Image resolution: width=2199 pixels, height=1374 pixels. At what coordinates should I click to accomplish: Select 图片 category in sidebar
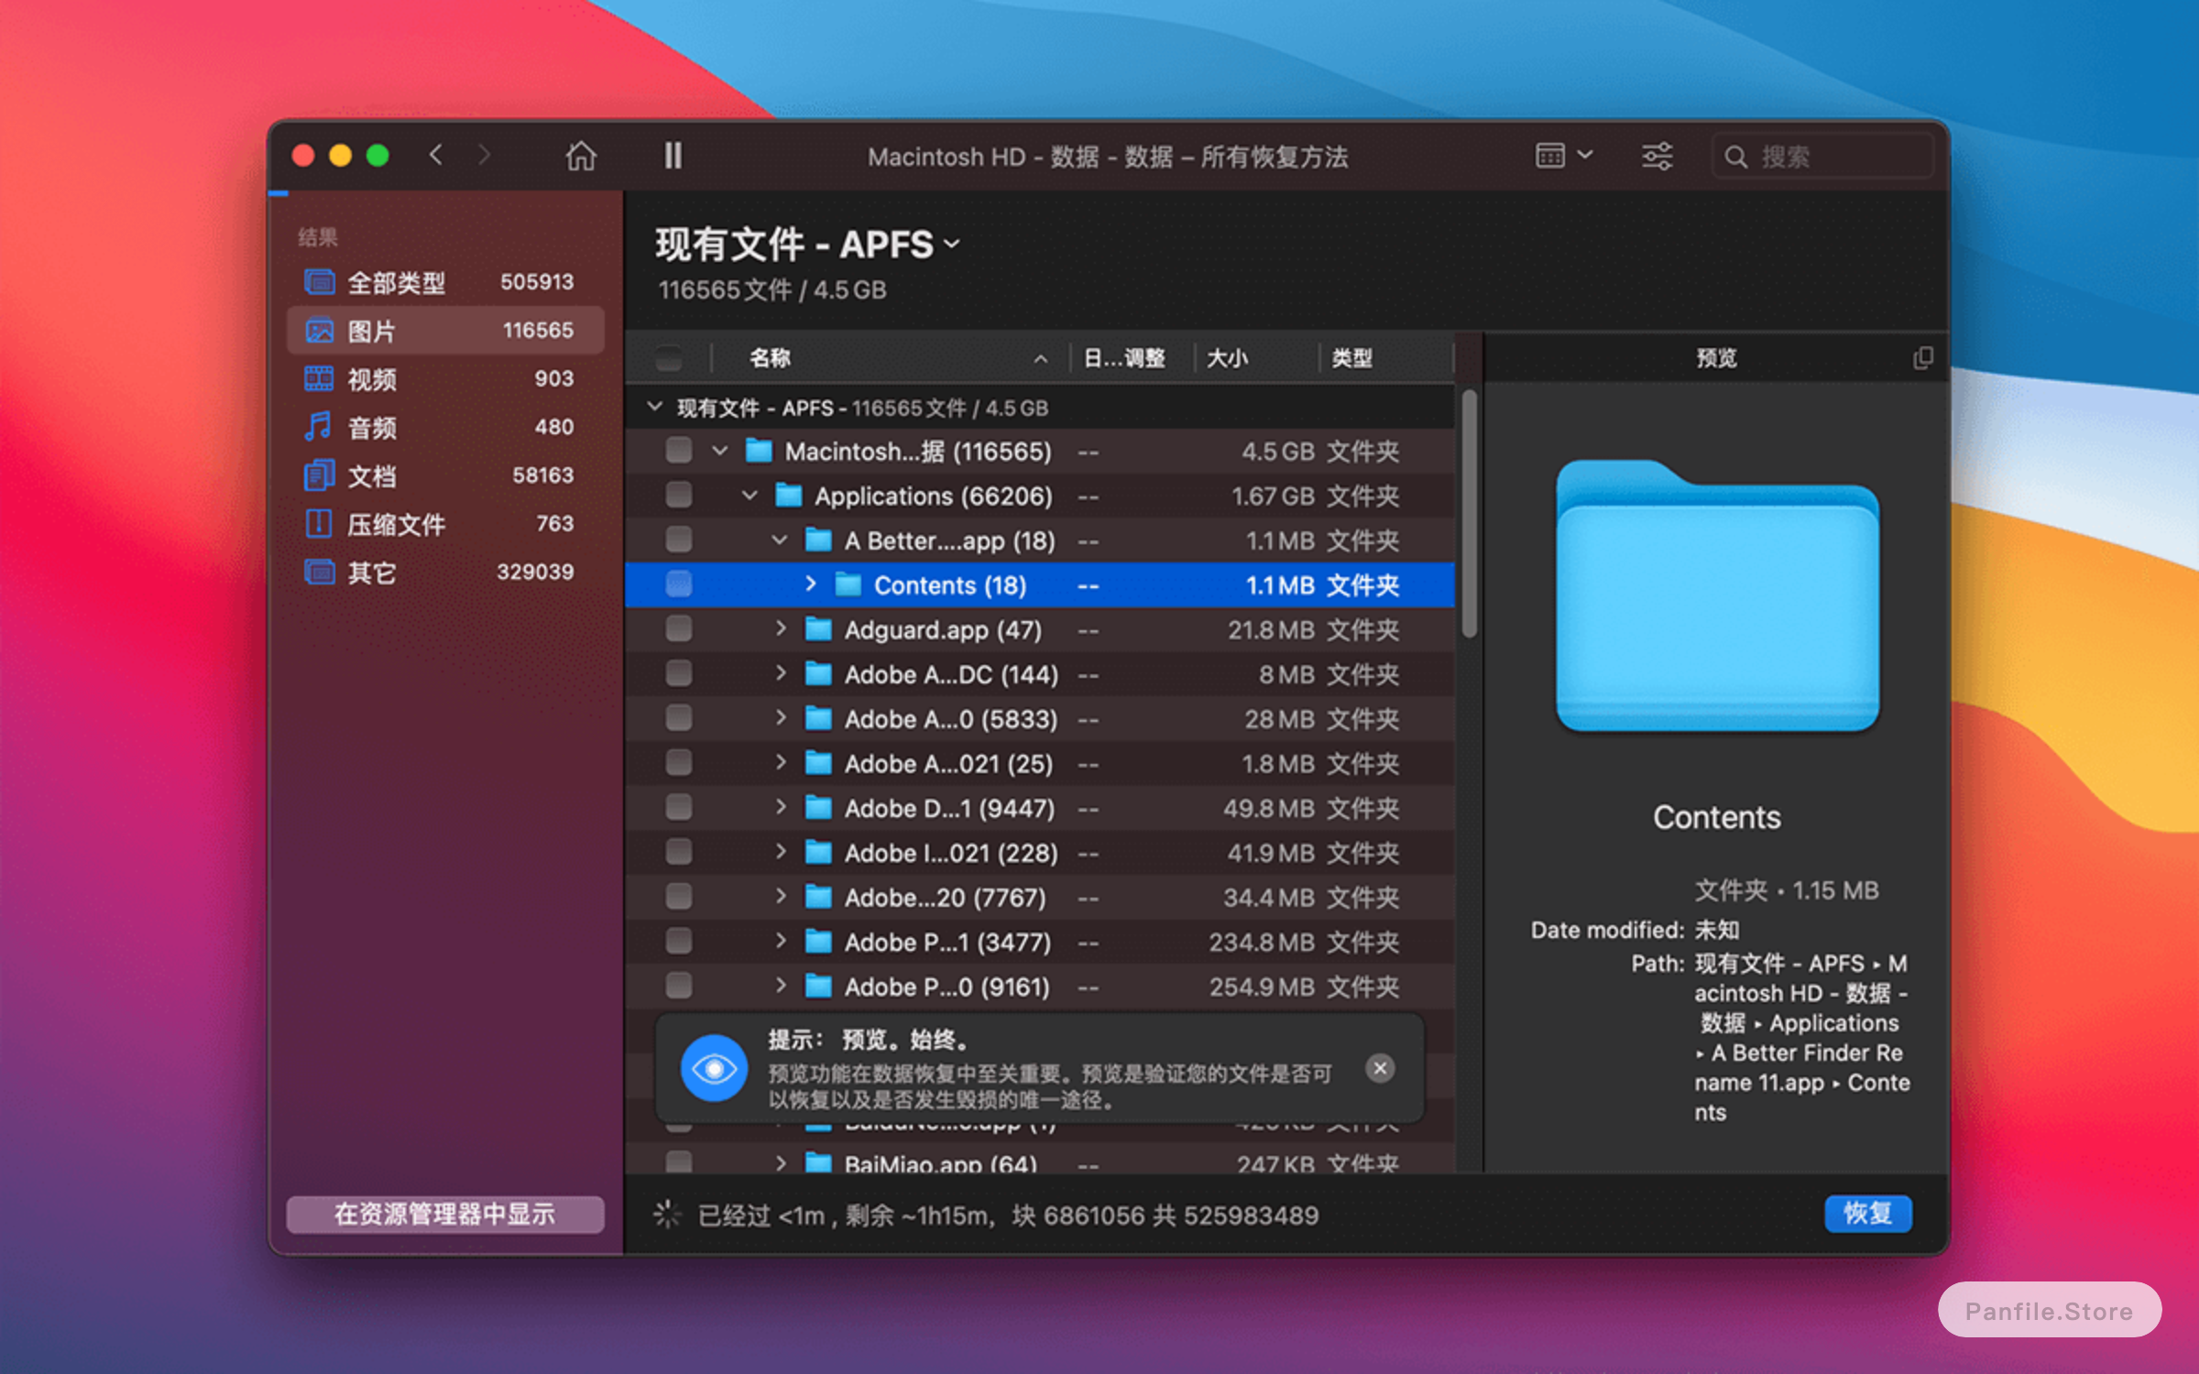tap(445, 331)
